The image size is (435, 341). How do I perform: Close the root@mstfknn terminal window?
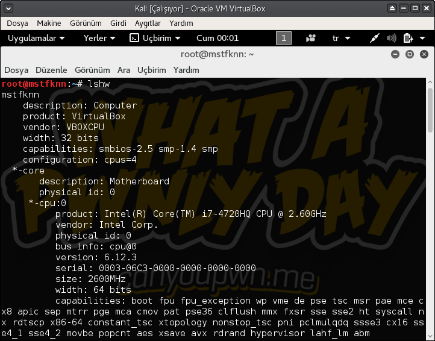coord(423,54)
